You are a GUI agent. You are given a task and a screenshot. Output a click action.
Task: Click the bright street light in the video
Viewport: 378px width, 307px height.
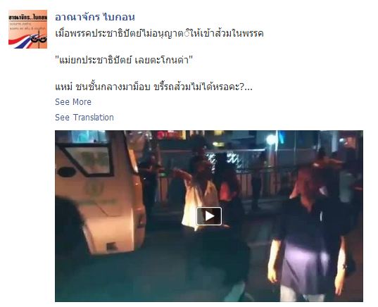[x=271, y=139]
